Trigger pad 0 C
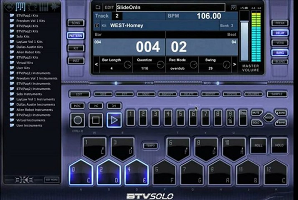The height and width of the screenshot is (200, 298). 81,172
